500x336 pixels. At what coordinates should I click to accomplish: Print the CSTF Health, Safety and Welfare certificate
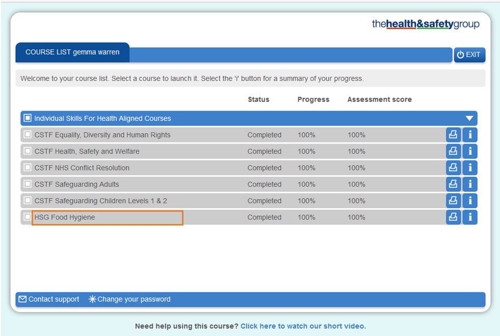tap(453, 151)
